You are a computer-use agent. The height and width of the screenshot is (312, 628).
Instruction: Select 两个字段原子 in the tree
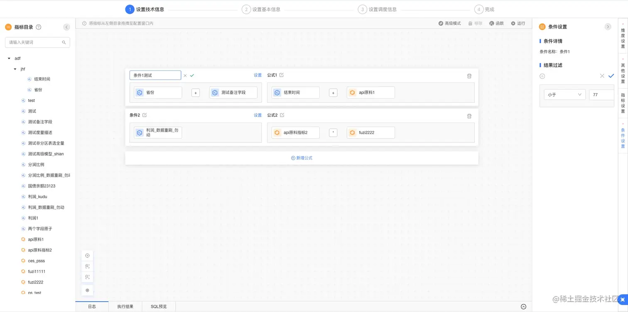(40, 229)
